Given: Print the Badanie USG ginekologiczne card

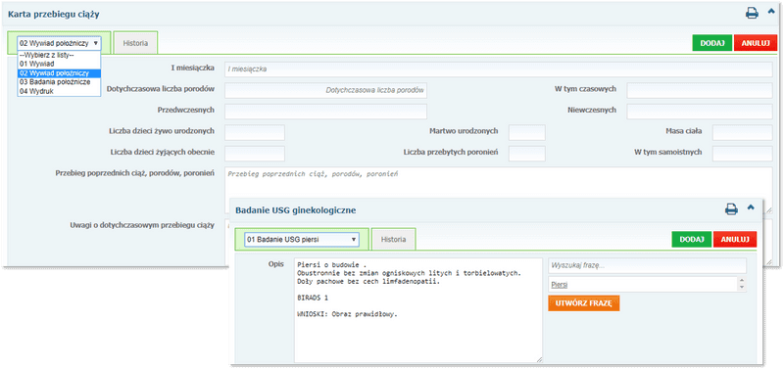Looking at the screenshot, I should coord(731,209).
